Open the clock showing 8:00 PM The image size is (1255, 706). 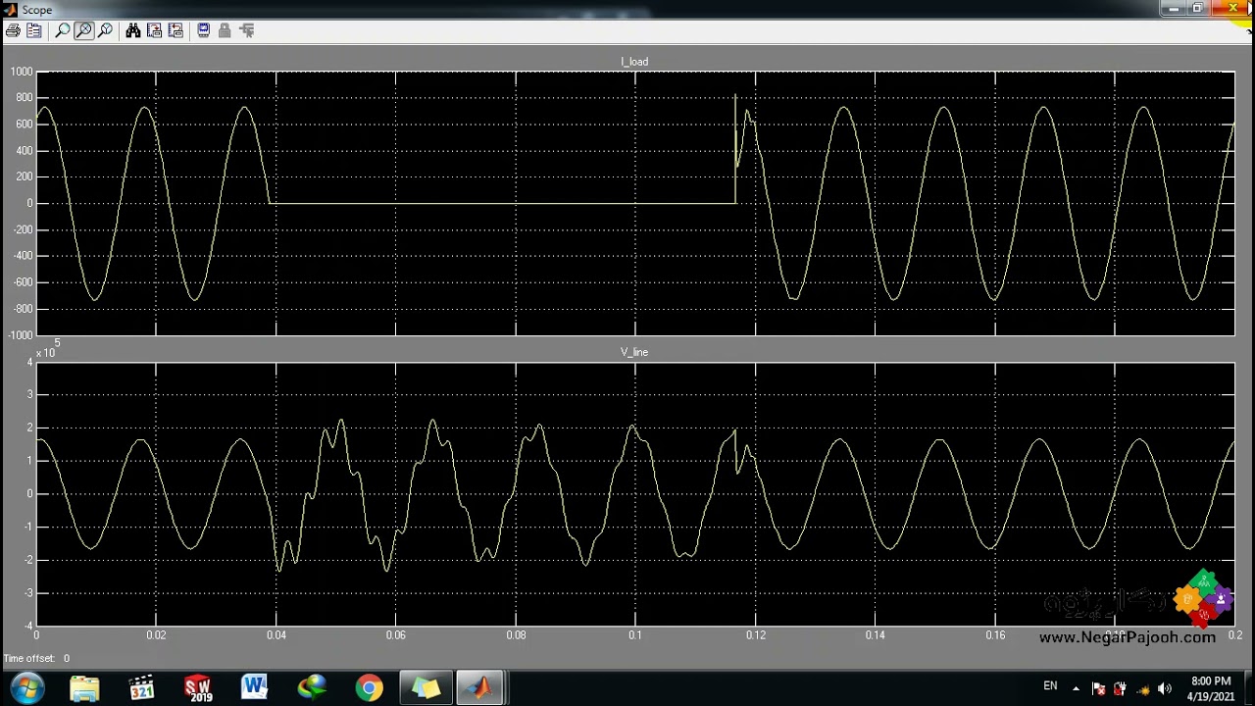click(x=1211, y=688)
